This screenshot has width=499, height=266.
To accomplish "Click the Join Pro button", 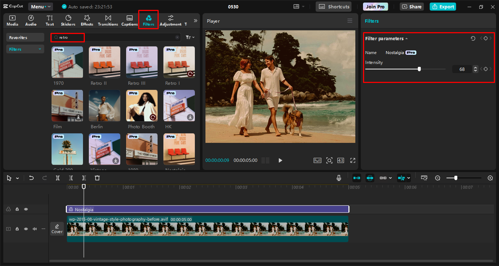I will [375, 6].
